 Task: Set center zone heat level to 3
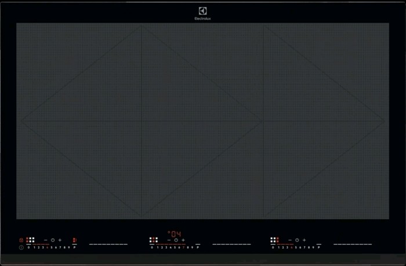click(166, 247)
